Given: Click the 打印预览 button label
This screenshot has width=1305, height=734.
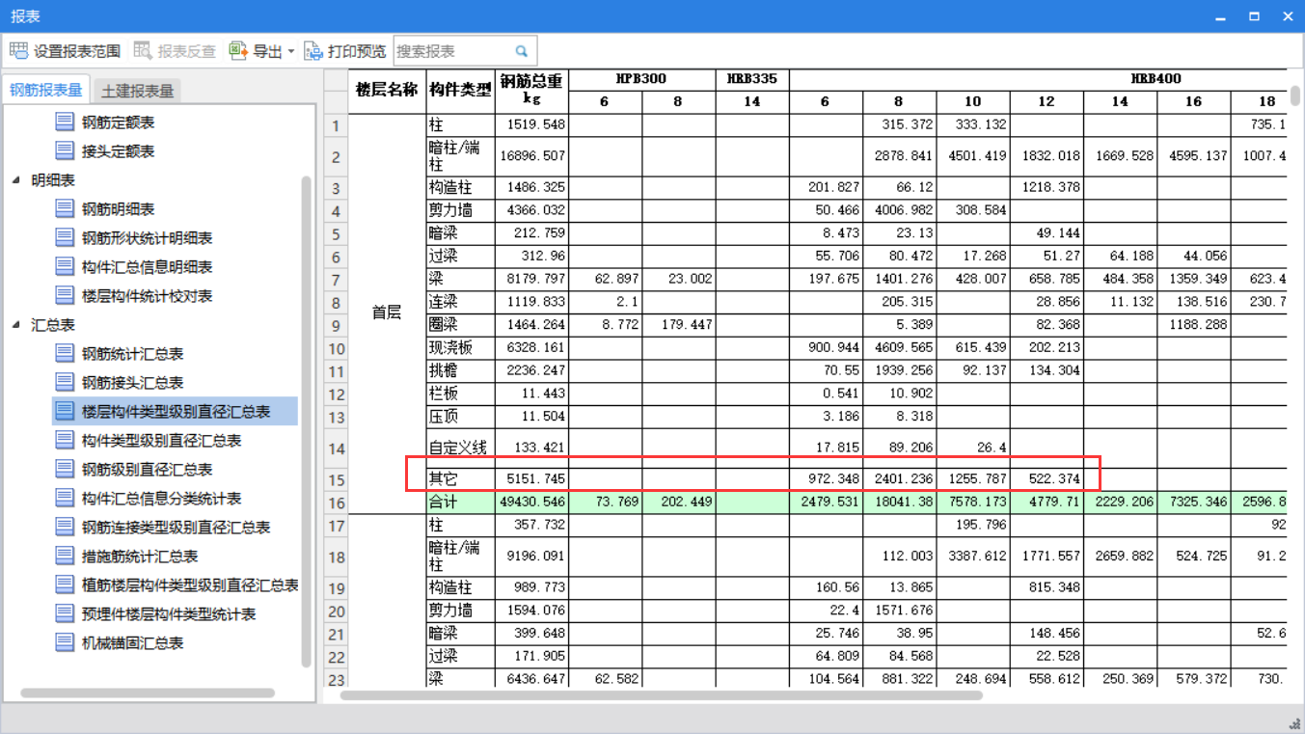Looking at the screenshot, I should click(x=357, y=52).
